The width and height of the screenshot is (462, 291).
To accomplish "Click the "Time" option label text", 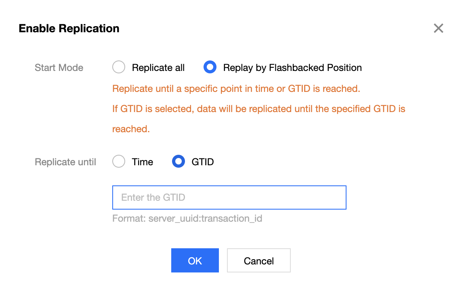I will coord(143,162).
